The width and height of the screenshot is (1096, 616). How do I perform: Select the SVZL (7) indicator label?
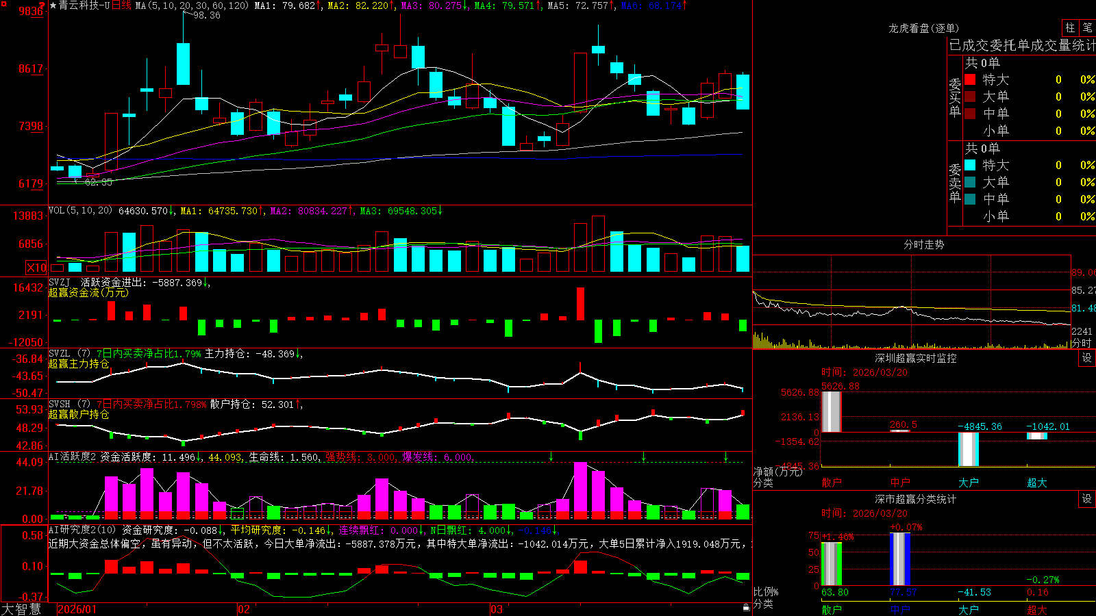tap(69, 353)
